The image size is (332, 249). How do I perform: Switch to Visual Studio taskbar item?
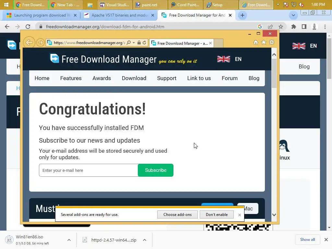[x=115, y=5]
